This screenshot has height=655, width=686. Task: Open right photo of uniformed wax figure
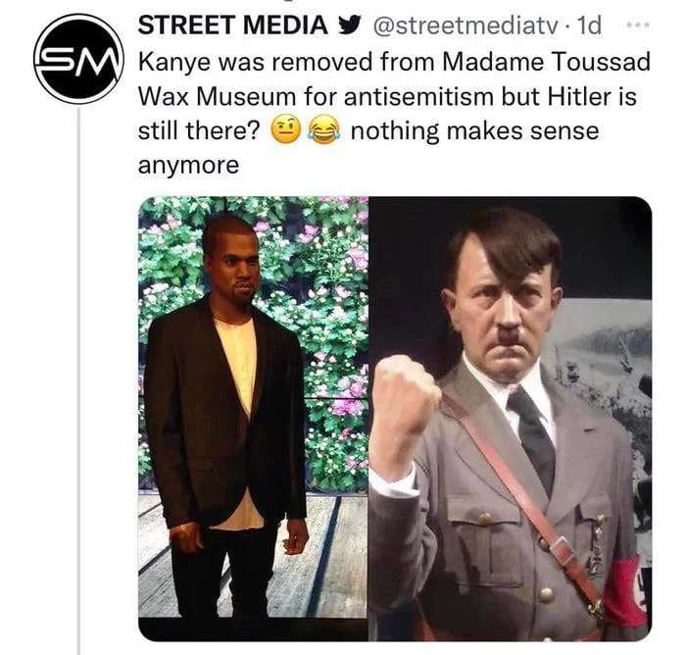click(x=510, y=419)
